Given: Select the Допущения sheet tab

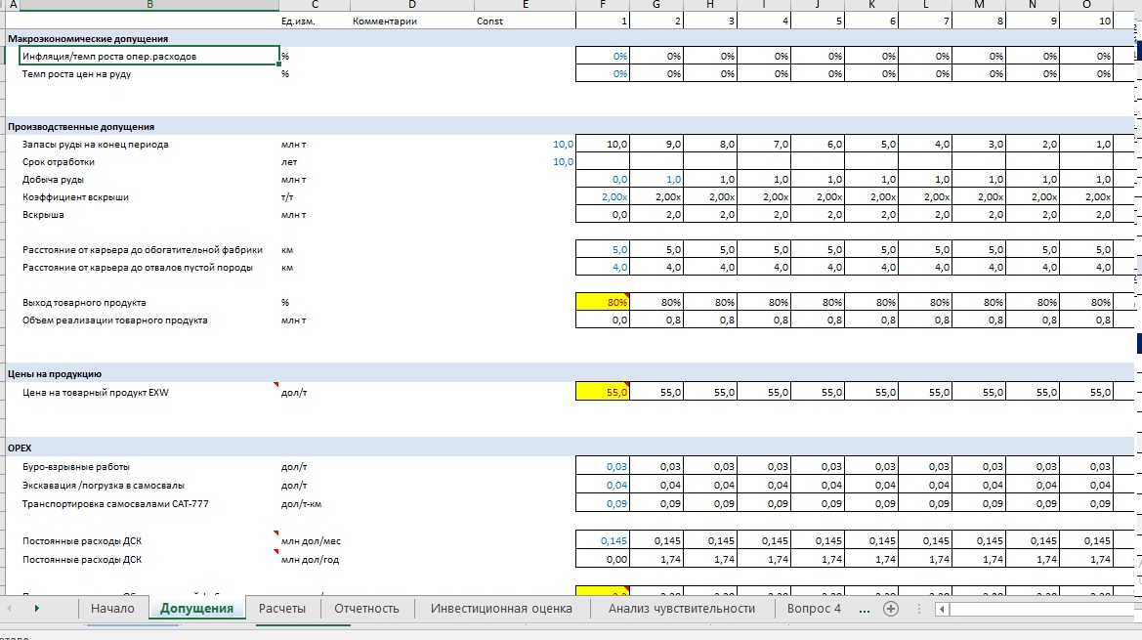Looking at the screenshot, I should tap(196, 609).
